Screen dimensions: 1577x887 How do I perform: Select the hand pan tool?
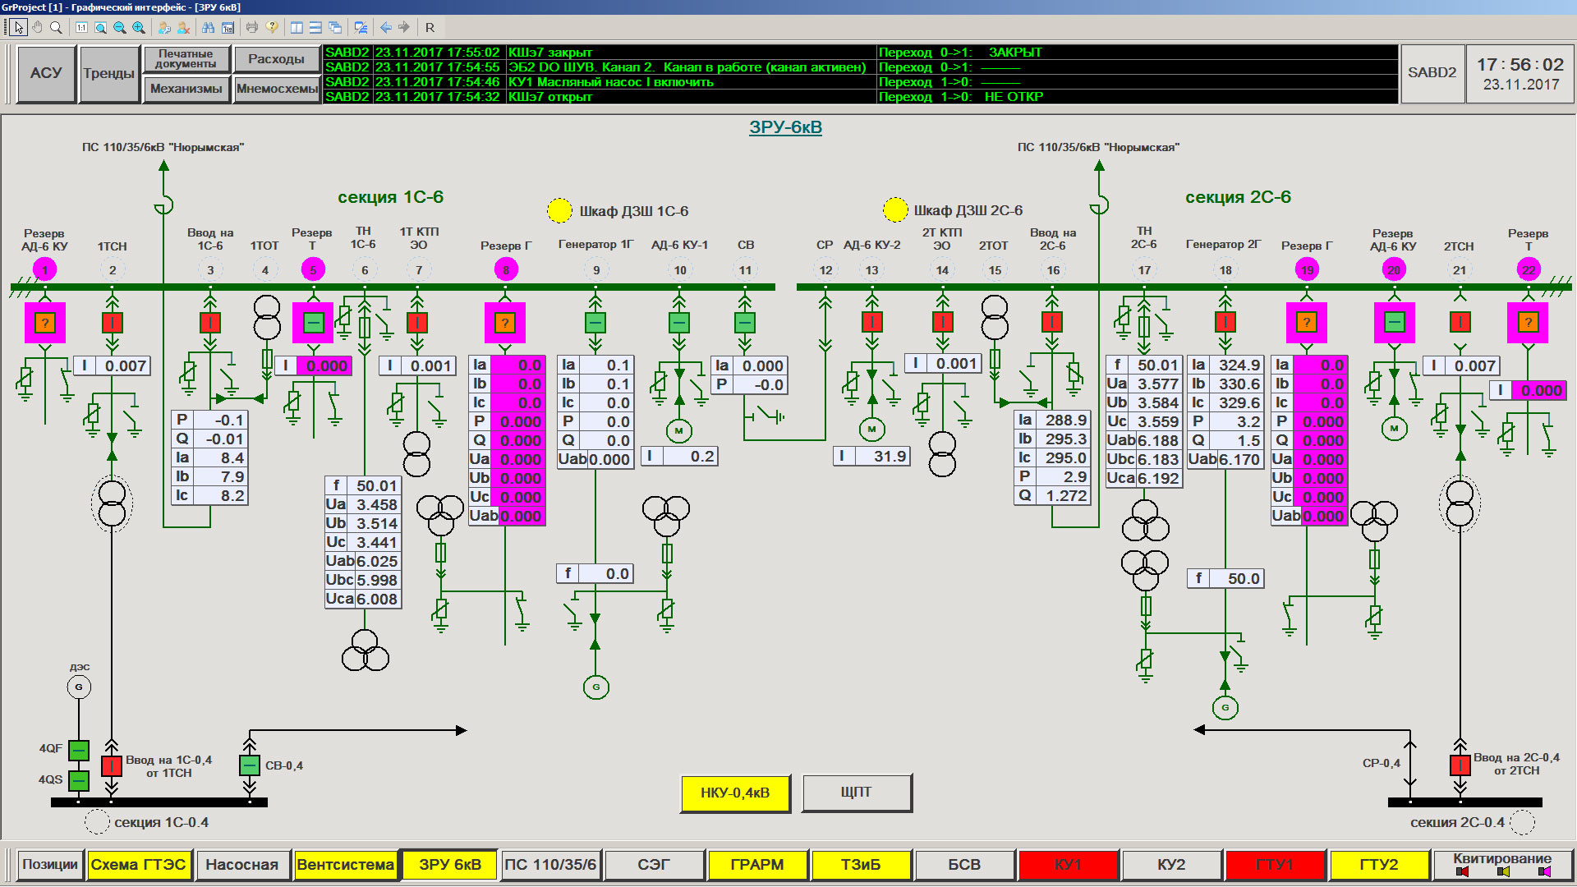pos(37,27)
